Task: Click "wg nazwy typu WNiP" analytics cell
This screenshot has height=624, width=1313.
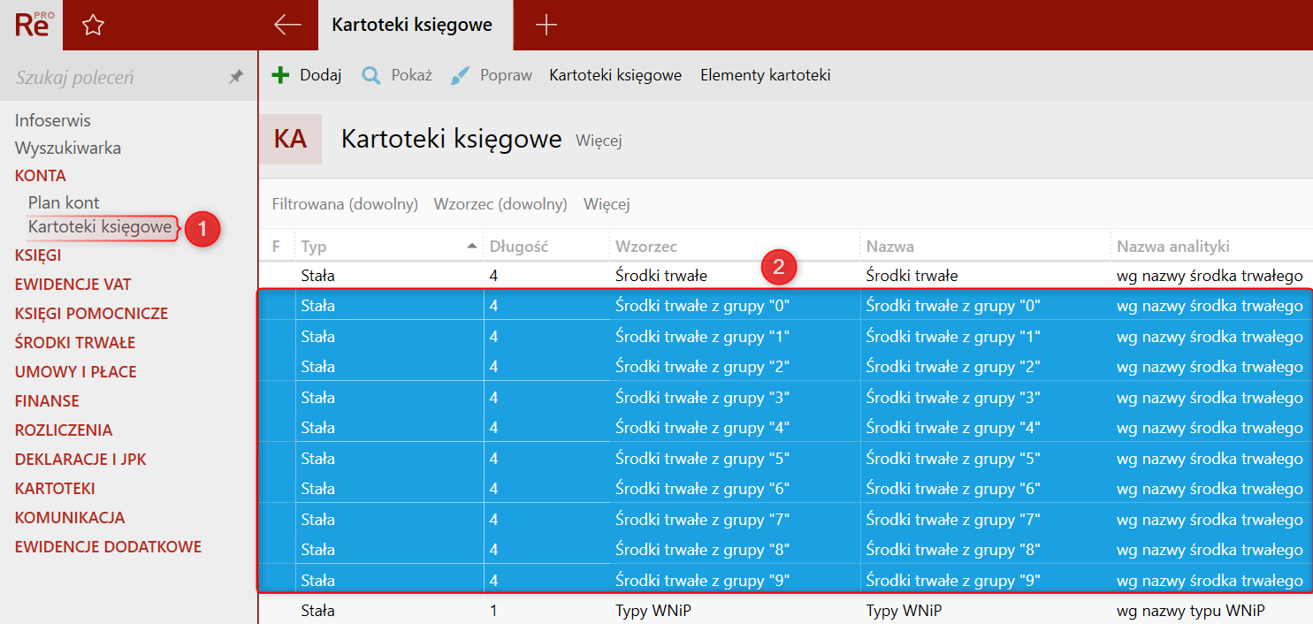Action: click(1191, 611)
